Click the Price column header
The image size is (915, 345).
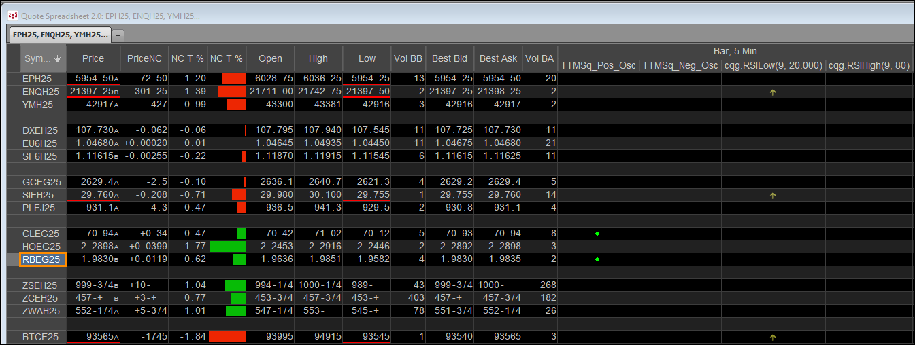[93, 58]
